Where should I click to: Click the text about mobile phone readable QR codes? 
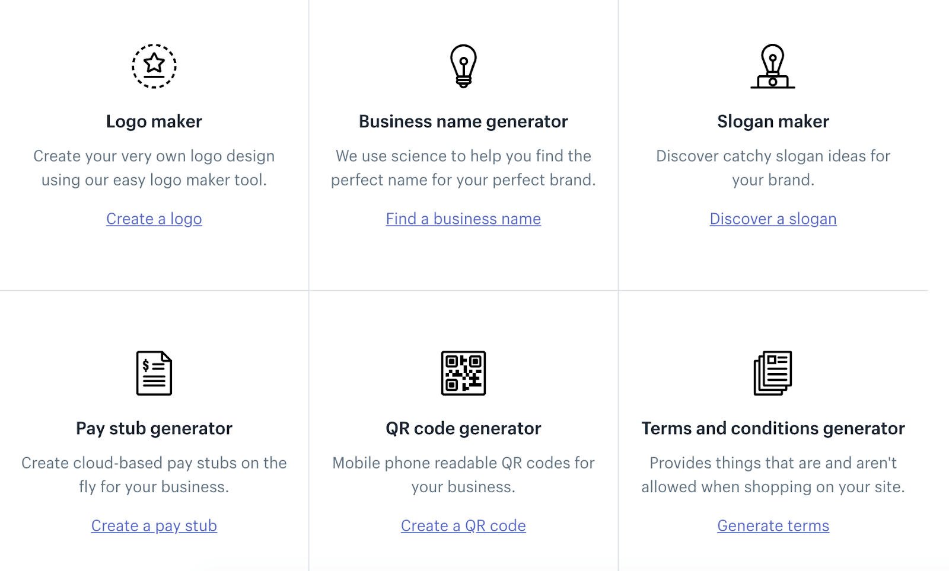pos(463,474)
